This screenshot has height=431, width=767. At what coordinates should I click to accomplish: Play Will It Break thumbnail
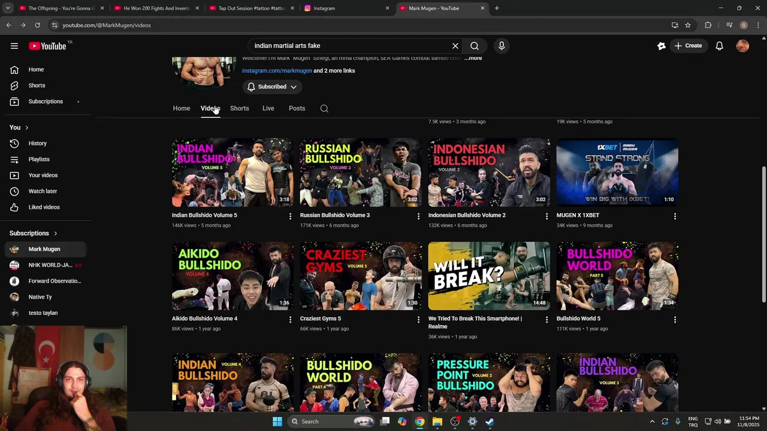(x=489, y=276)
